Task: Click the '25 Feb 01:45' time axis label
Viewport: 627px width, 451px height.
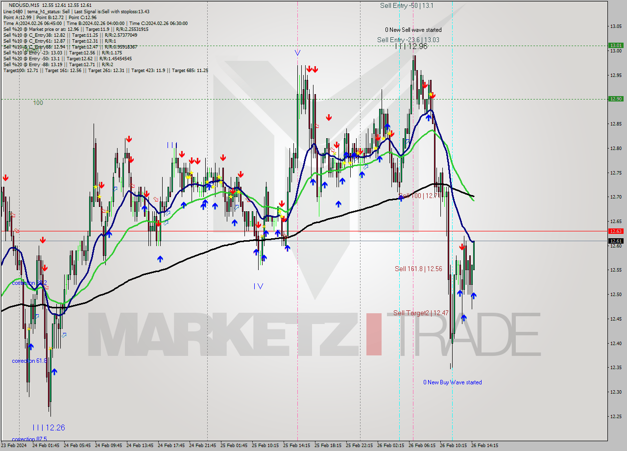Action: click(234, 446)
